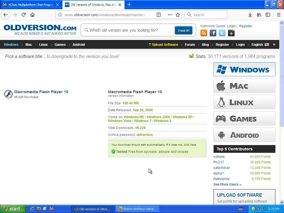284x213 pixels.
Task: Open the Forum nav link
Action: click(x=190, y=45)
